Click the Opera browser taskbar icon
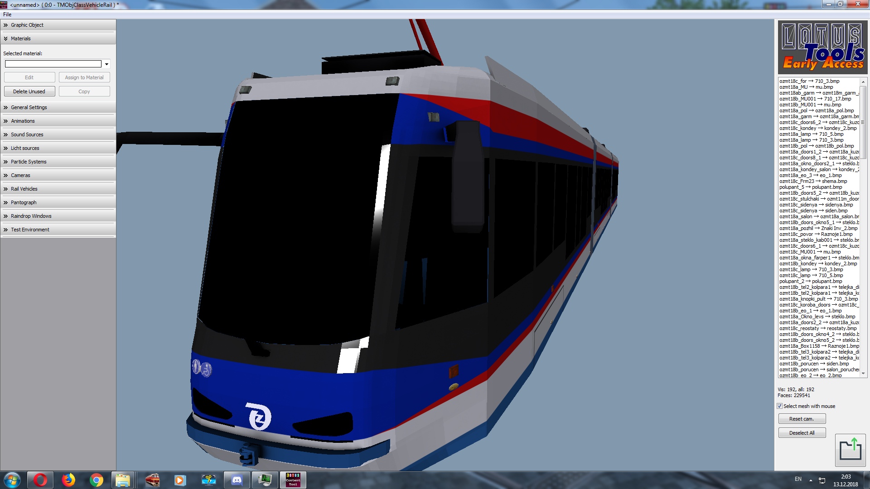Image resolution: width=870 pixels, height=489 pixels. click(40, 480)
